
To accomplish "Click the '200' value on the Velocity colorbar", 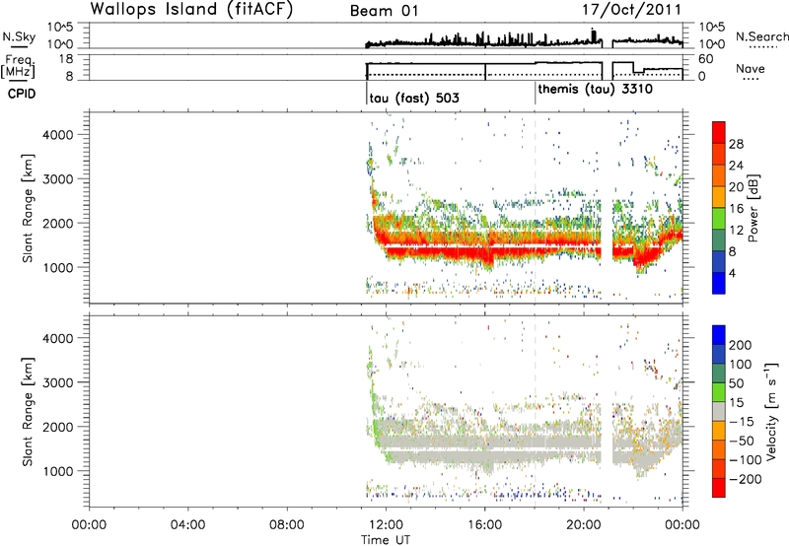I will coord(741,345).
